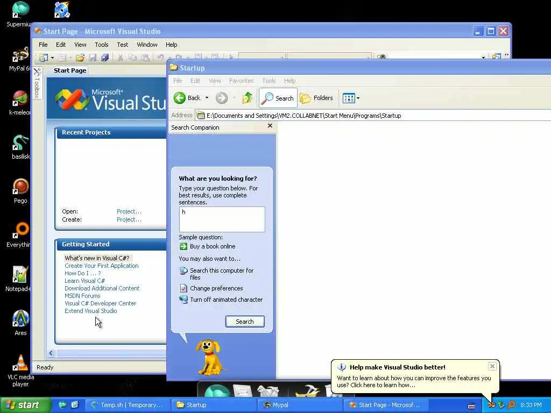The image size is (551, 413).
Task: Close the Search Companion pane
Action: 270,126
